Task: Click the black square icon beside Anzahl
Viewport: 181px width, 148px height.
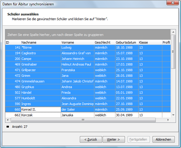Action: [8, 127]
